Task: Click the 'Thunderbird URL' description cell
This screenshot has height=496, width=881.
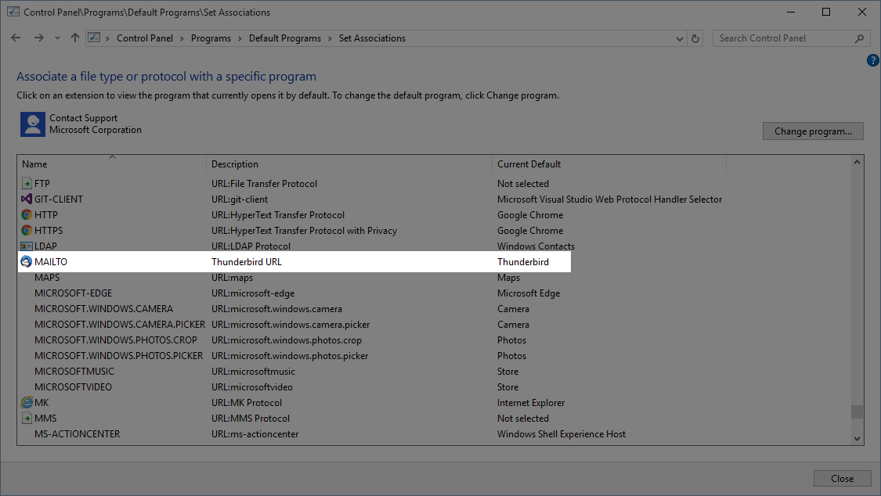Action: point(247,262)
